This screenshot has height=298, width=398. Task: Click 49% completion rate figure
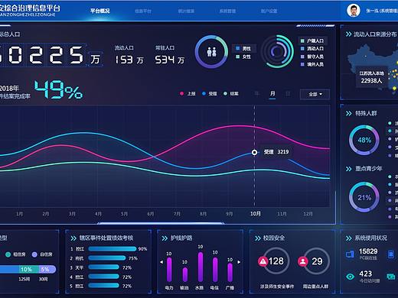click(59, 89)
